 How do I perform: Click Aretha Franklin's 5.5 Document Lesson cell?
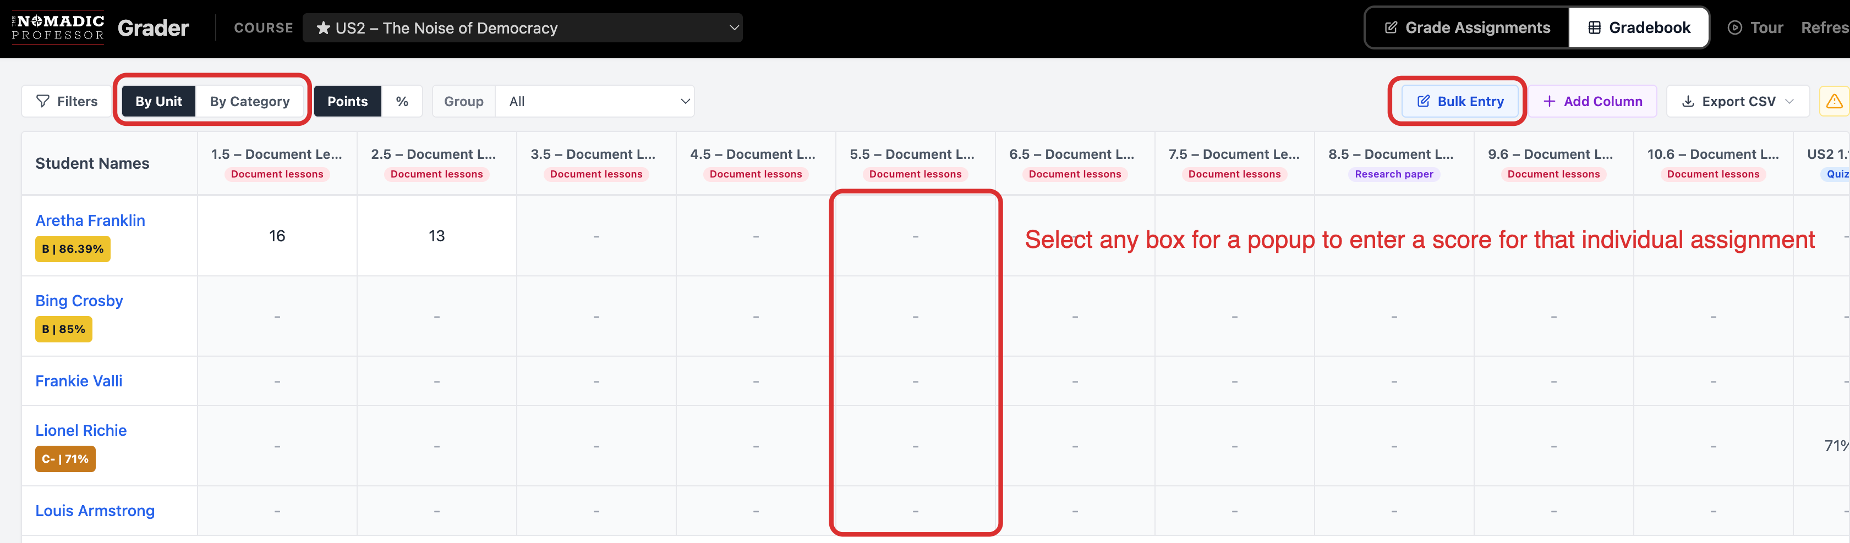click(x=916, y=236)
